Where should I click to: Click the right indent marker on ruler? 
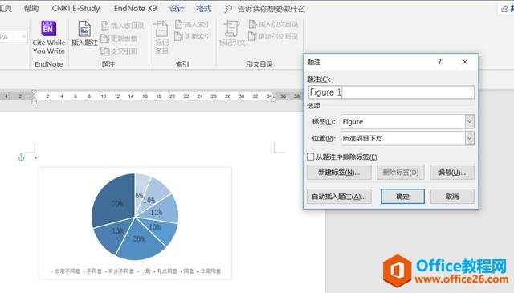[273, 100]
